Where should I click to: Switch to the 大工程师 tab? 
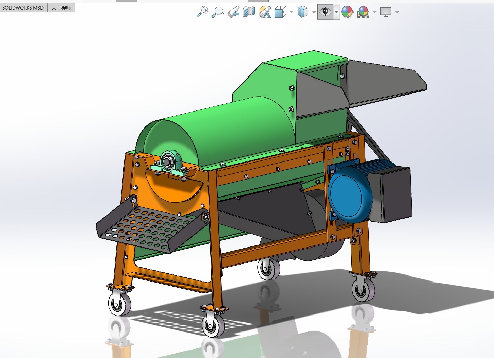click(x=61, y=8)
